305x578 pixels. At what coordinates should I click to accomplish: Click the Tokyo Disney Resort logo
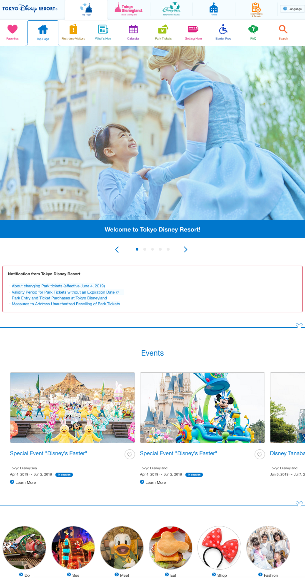30,9
